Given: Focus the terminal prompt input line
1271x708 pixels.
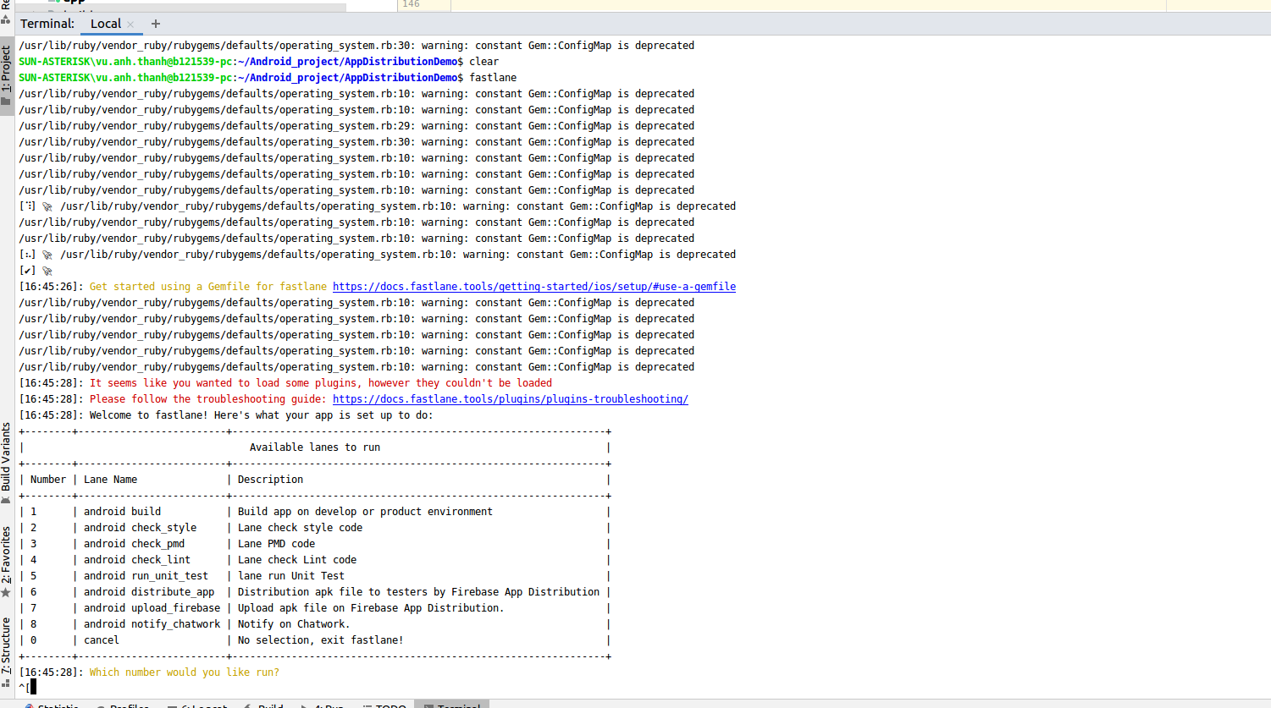Looking at the screenshot, I should point(32,688).
